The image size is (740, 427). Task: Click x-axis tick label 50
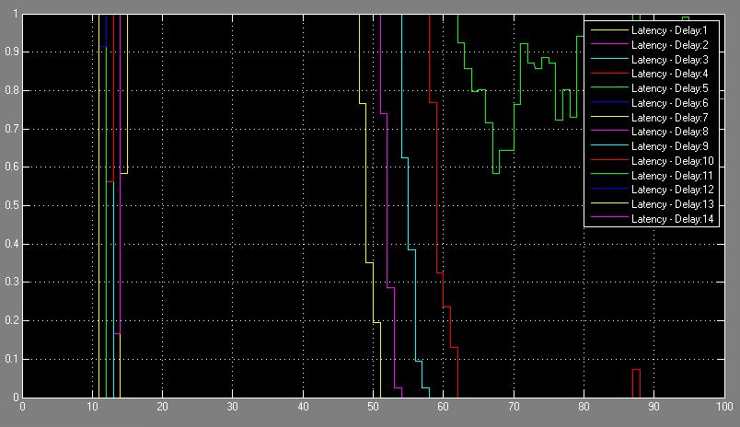(x=373, y=407)
